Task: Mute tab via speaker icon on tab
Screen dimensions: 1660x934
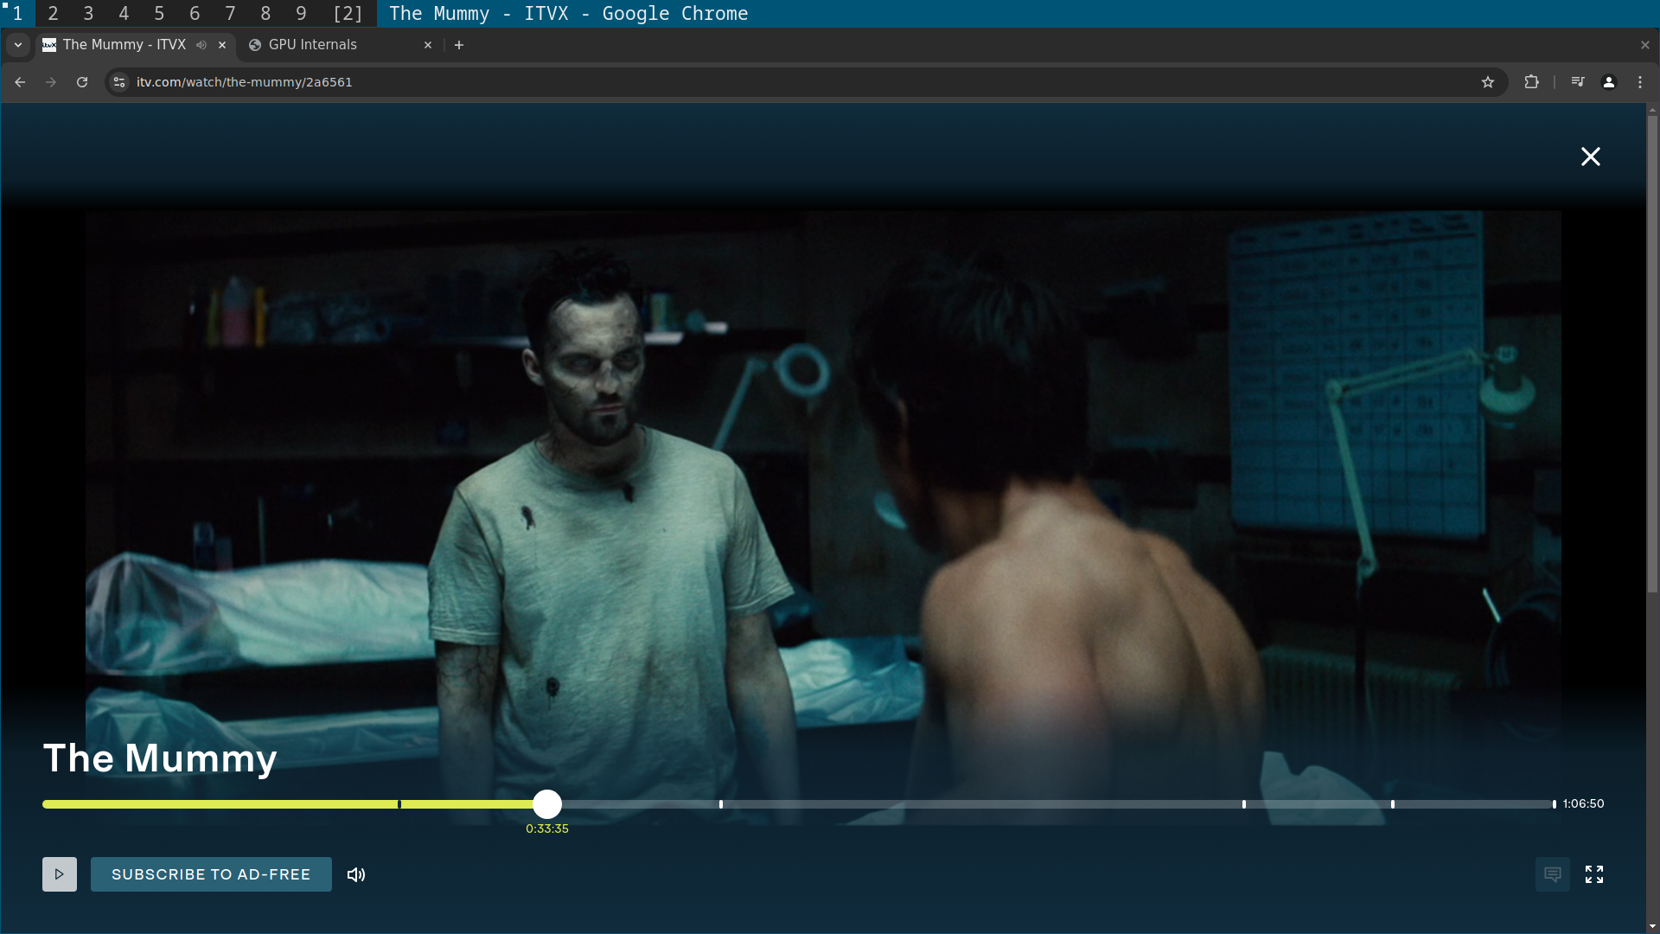Action: (201, 45)
